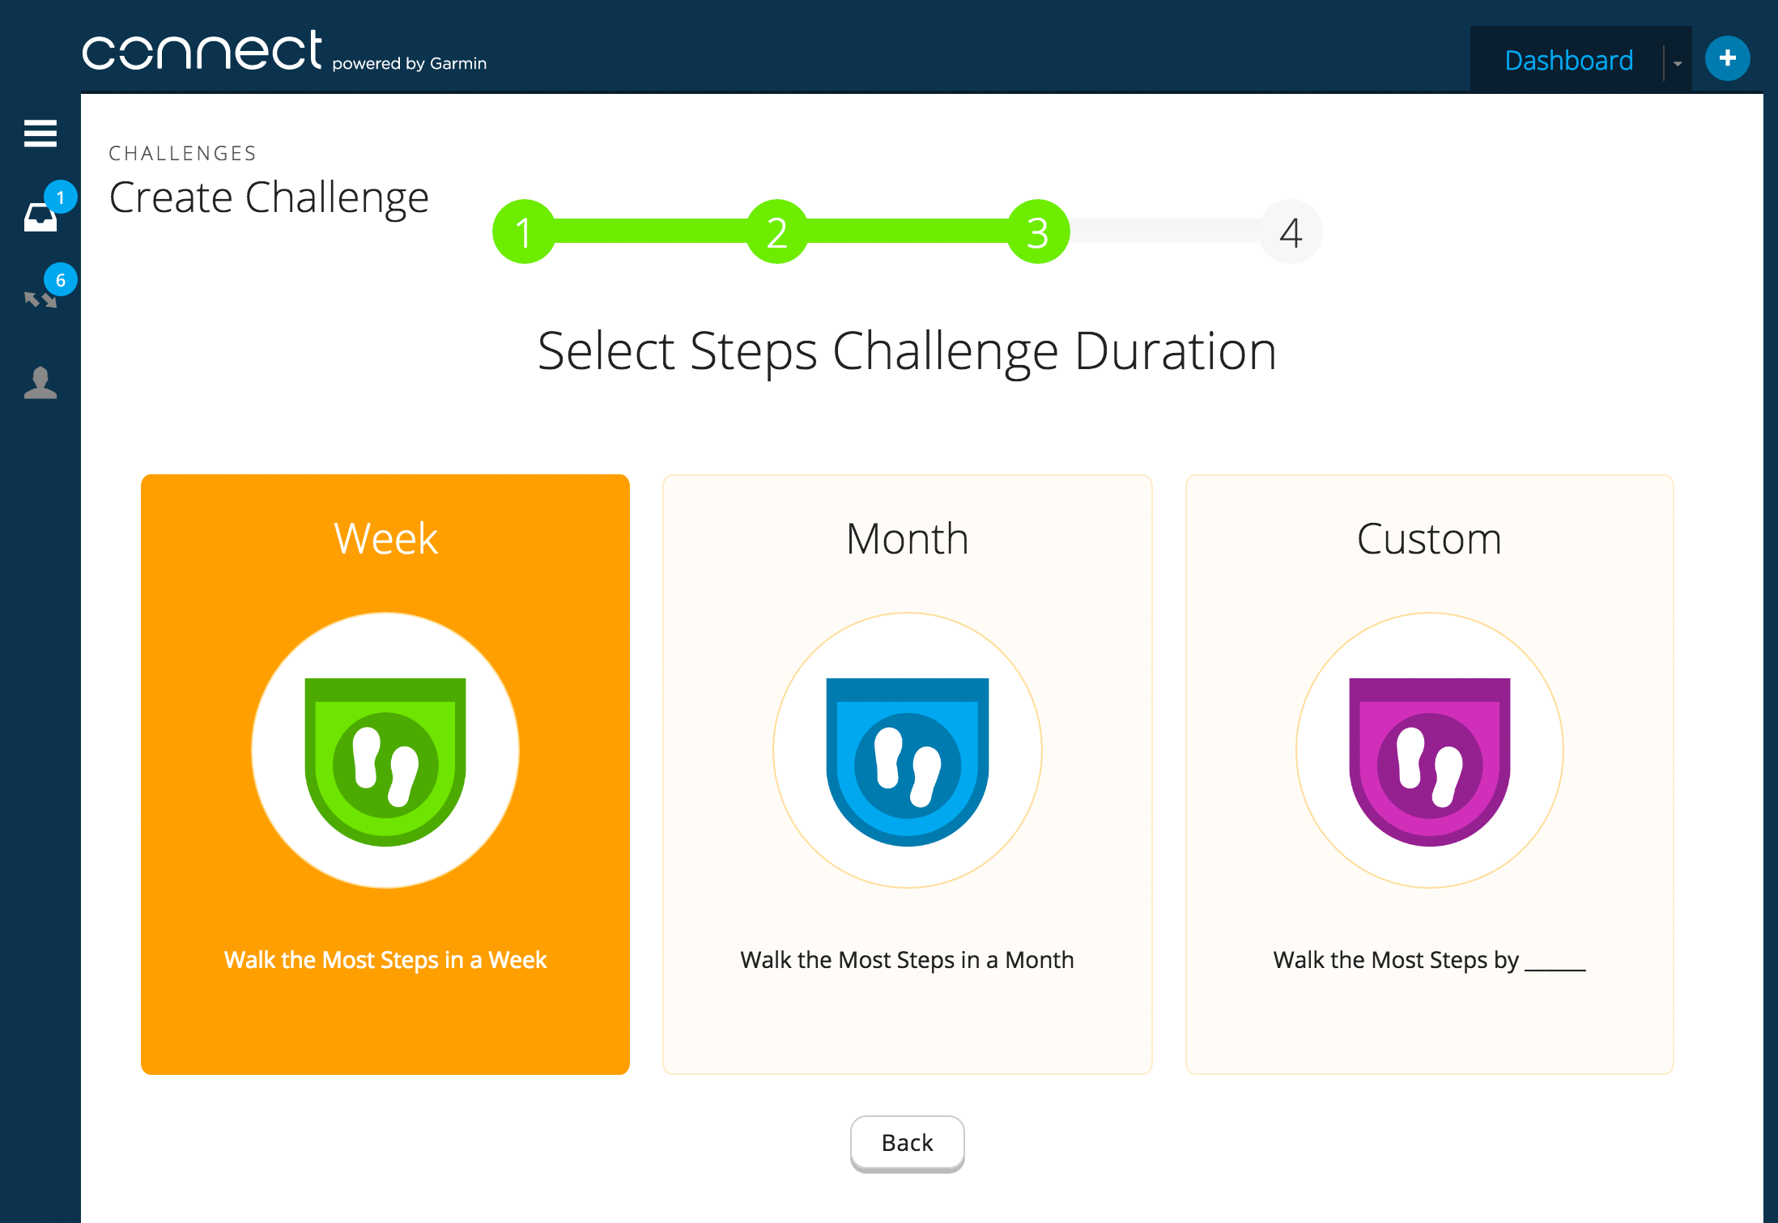
Task: Choose the Custom duration option
Action: coord(1430,775)
